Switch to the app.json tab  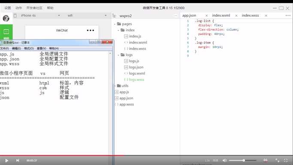coord(189,15)
